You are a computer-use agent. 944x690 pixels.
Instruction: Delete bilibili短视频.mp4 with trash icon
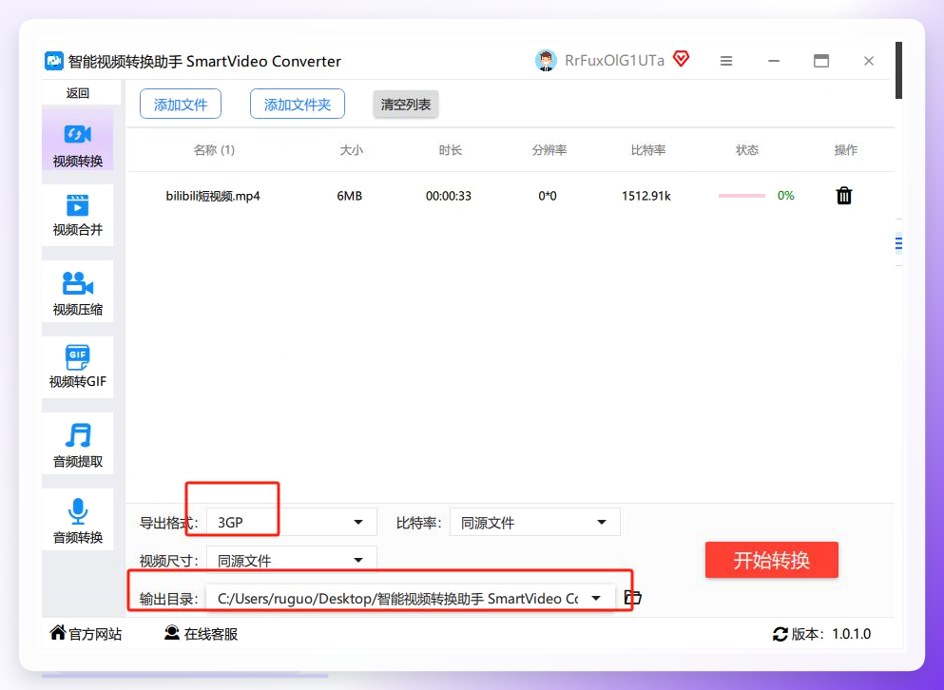click(844, 196)
